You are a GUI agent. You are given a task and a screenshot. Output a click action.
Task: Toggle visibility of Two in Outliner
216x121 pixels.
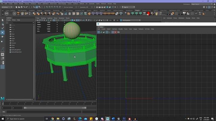10,36
